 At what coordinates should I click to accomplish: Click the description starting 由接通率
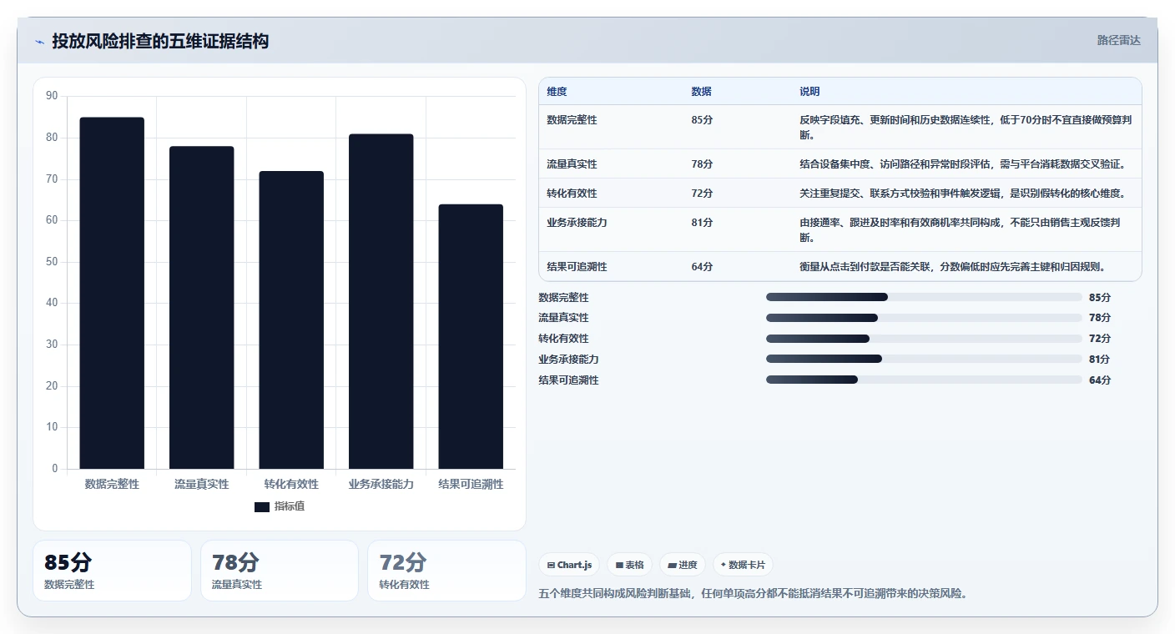click(x=960, y=230)
